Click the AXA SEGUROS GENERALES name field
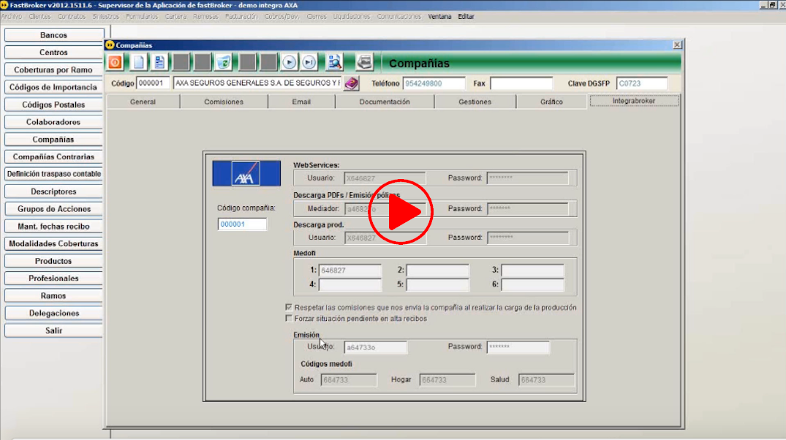Screen dimensions: 786x440 [x=257, y=83]
